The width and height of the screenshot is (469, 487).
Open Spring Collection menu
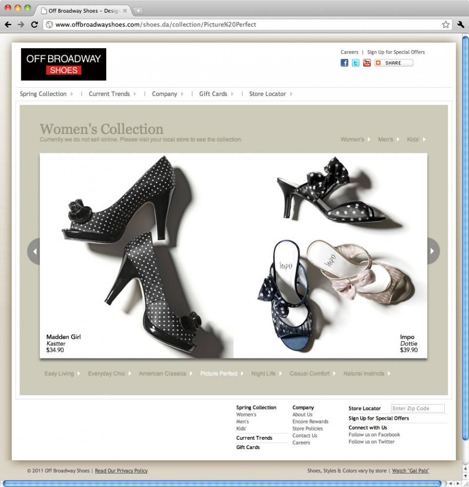[x=43, y=94]
